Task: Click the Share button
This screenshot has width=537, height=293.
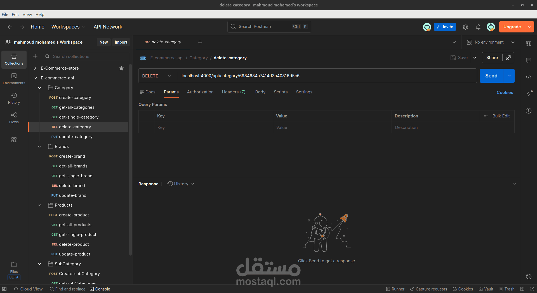Action: [x=492, y=57]
